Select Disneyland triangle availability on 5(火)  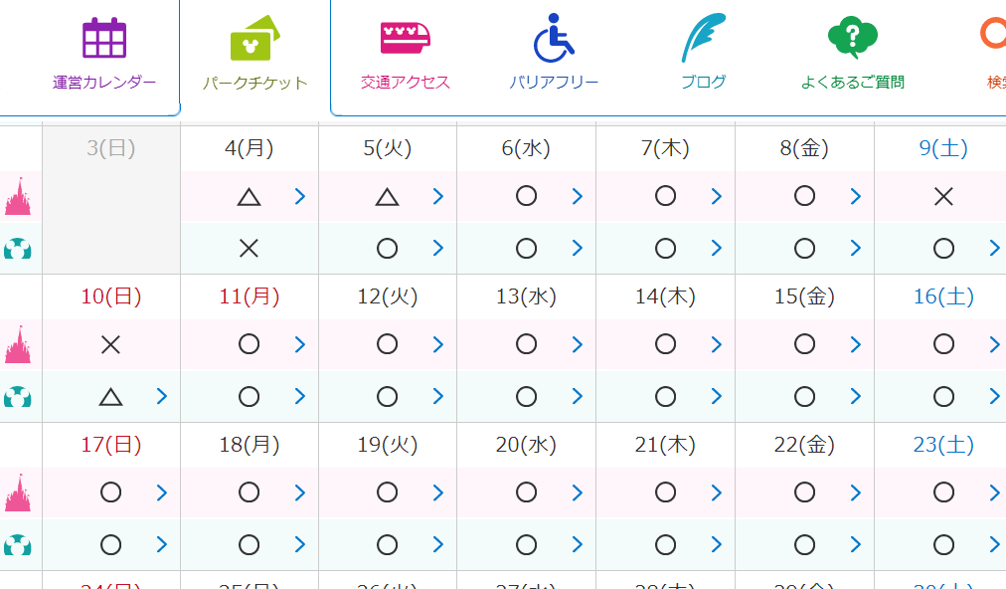click(x=387, y=197)
